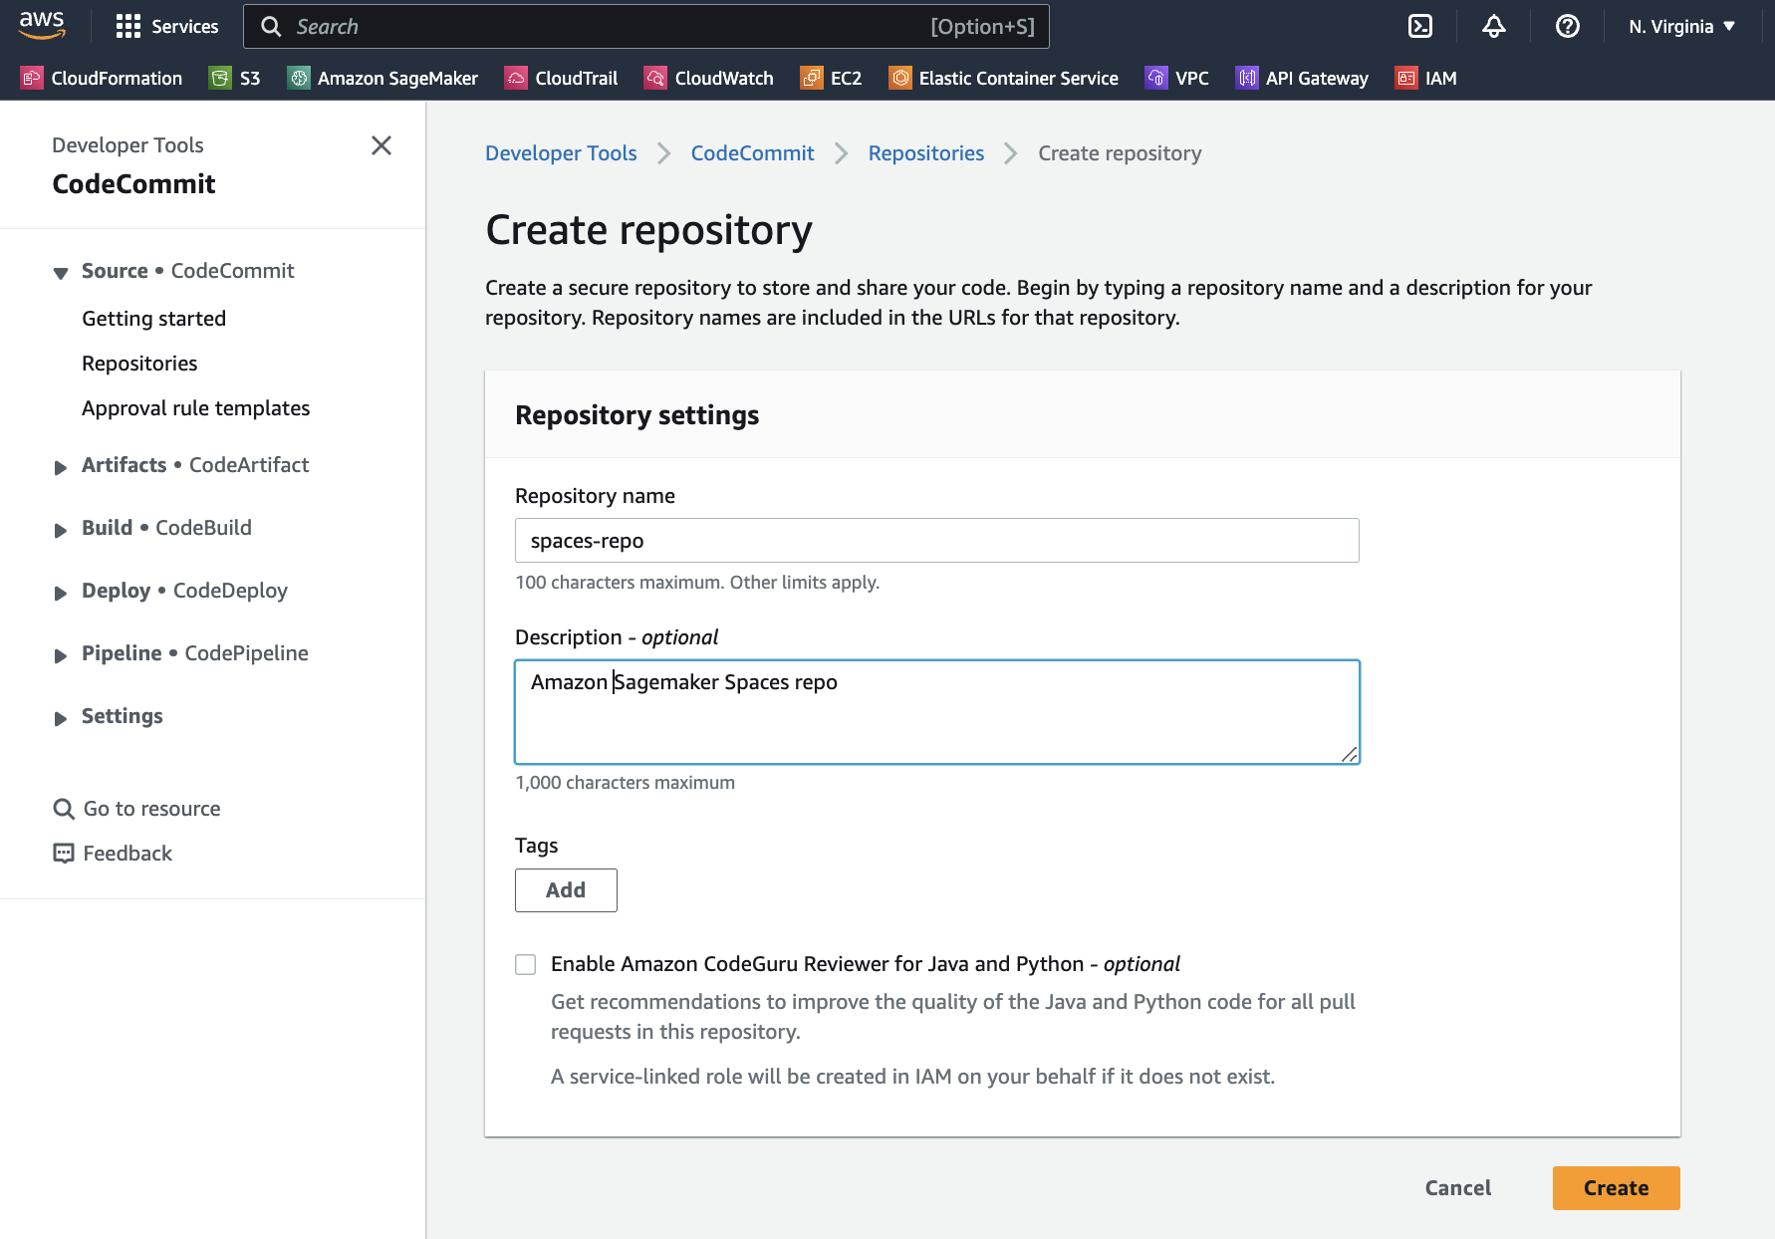
Task: Click the CloudFormation favorite icon
Action: [32, 78]
